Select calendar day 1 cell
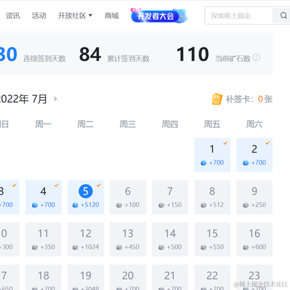 pyautogui.click(x=212, y=155)
